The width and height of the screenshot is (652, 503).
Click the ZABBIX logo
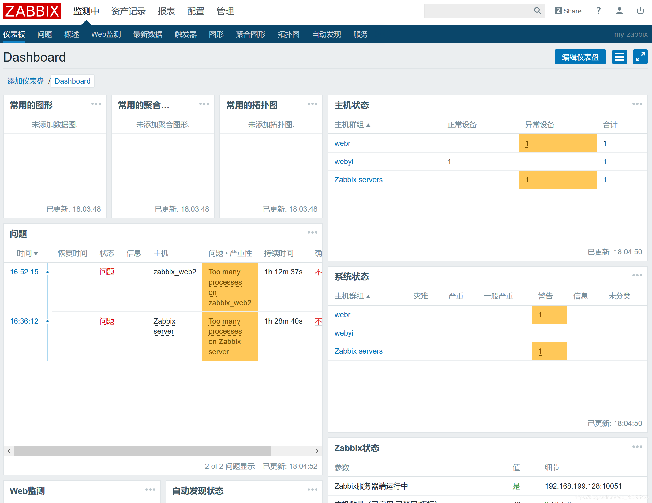point(32,11)
